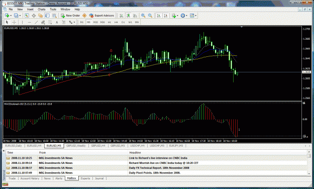Set timeframe to MN
This screenshot has height=189, width=314.
click(x=137, y=22)
